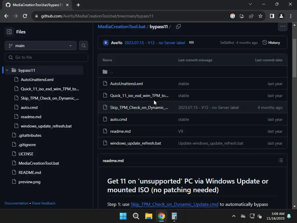Viewport: 297px width, 223px height.
Task: Toggle Chrome side panel
Action: click(272, 16)
